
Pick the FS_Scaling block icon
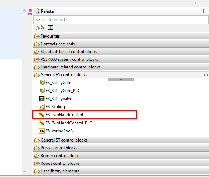coord(42,107)
